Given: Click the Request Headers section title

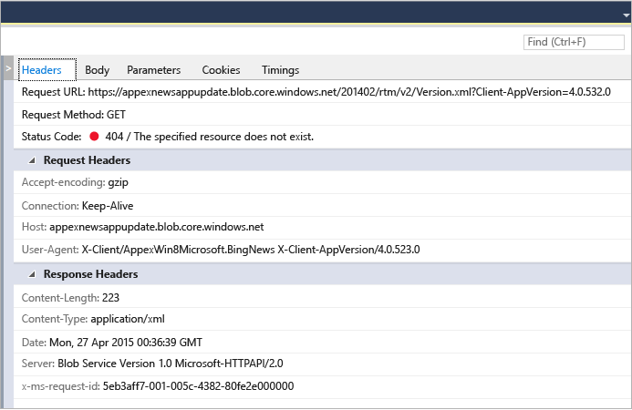Looking at the screenshot, I should click(x=87, y=160).
